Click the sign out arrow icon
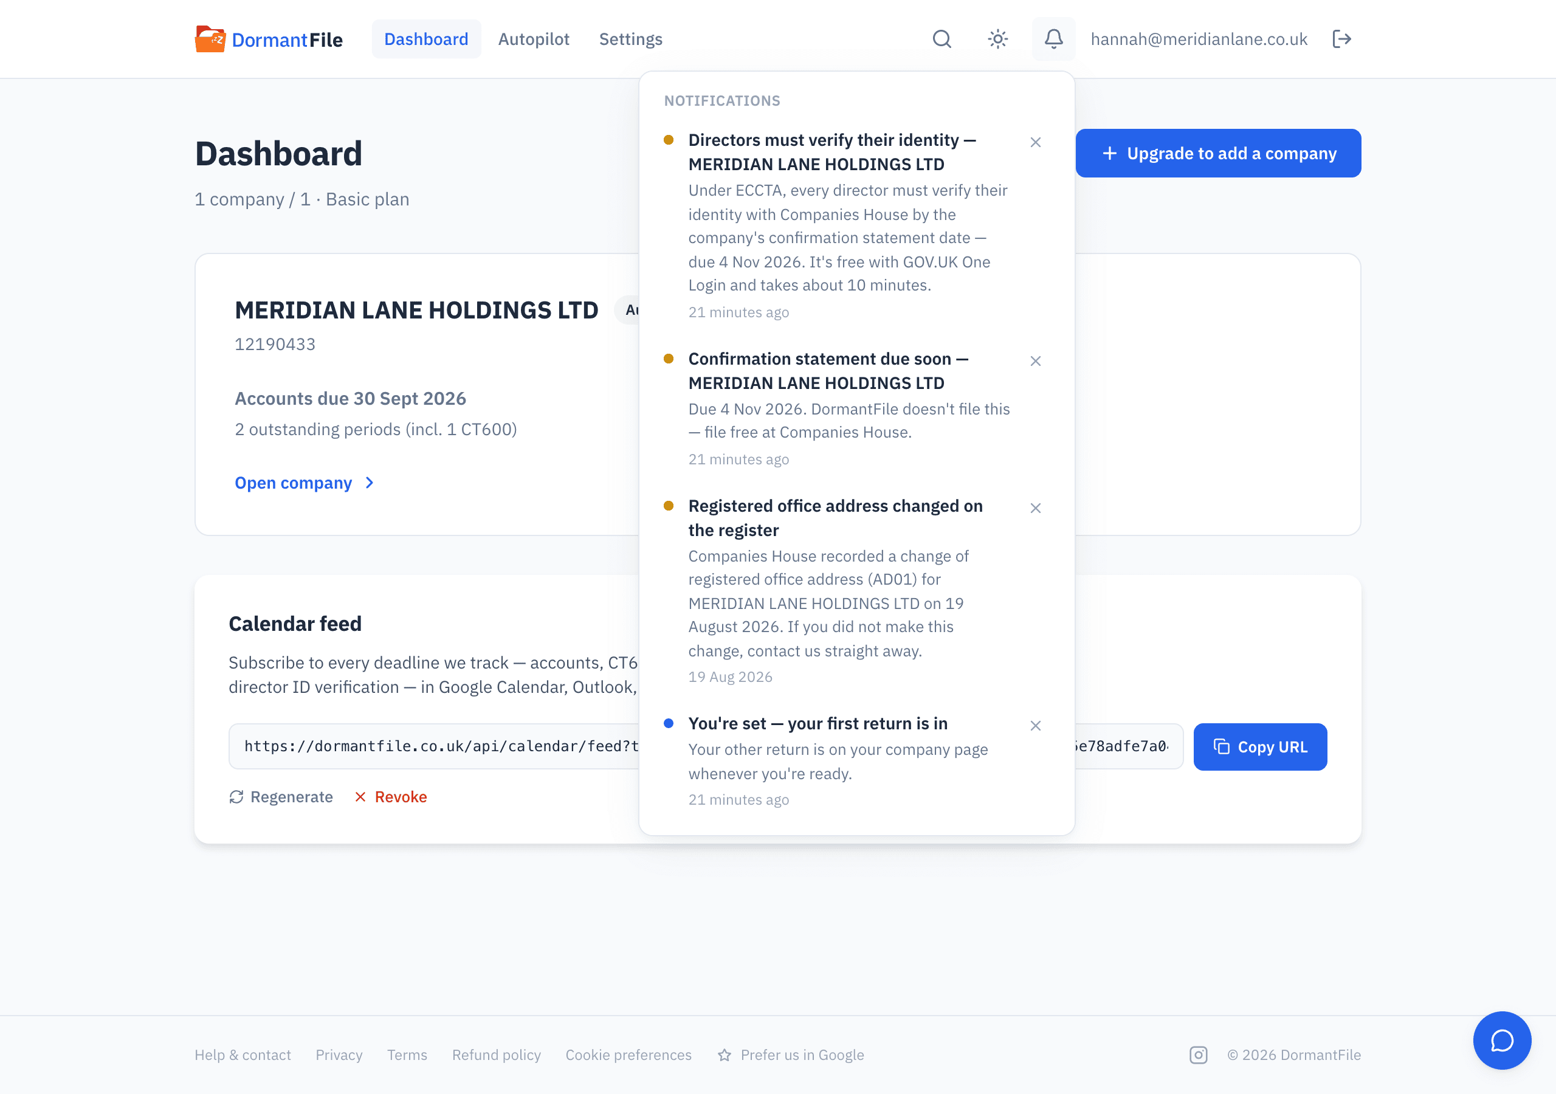This screenshot has width=1556, height=1094. coord(1342,40)
